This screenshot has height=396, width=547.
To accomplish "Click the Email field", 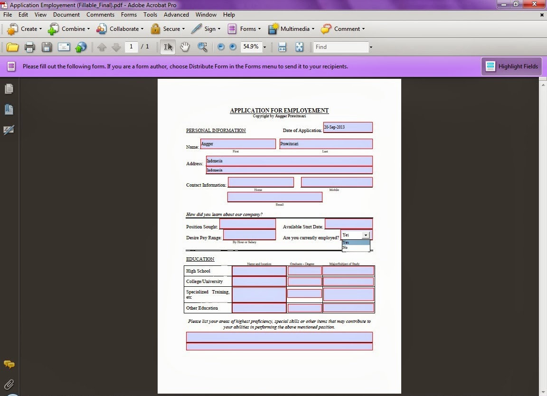I will point(275,197).
